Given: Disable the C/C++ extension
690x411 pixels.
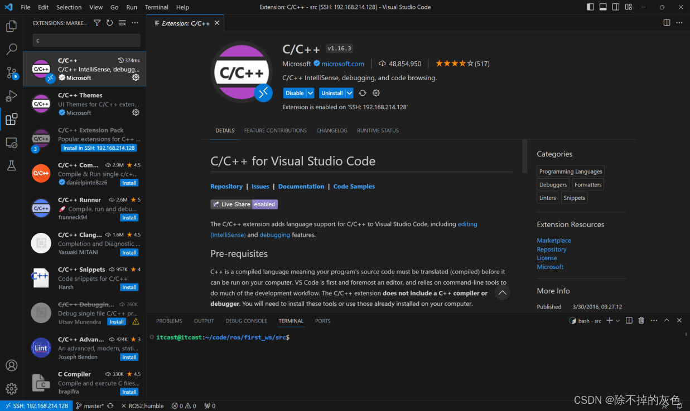Looking at the screenshot, I should [x=294, y=93].
